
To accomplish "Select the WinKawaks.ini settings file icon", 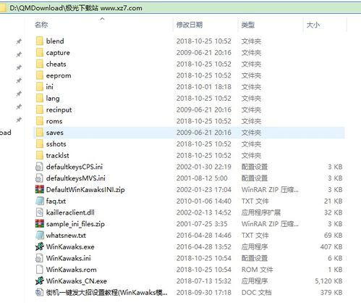I will click(x=40, y=258).
